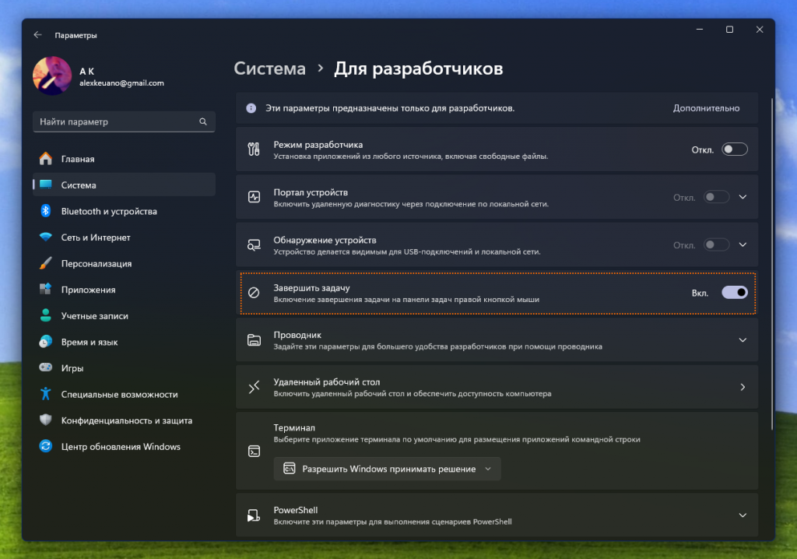Focus the Найти параметр search field

[124, 121]
